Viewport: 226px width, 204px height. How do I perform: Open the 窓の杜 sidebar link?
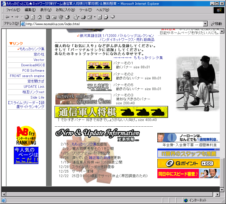(39, 54)
